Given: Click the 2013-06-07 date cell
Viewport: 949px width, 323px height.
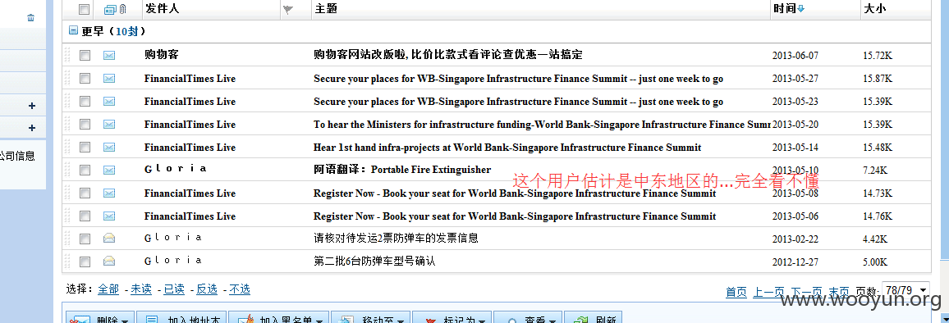Looking at the screenshot, I should [x=795, y=56].
